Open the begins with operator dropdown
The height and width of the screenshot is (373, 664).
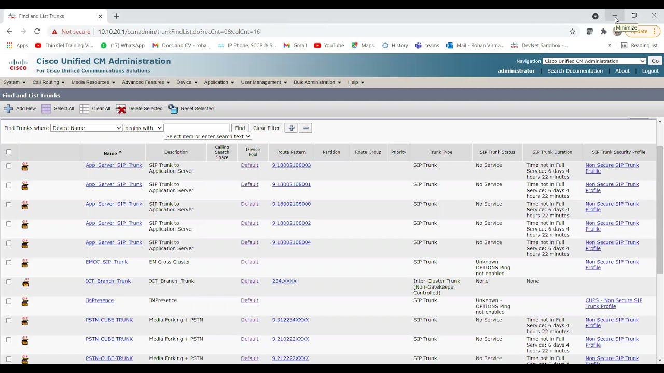point(143,128)
